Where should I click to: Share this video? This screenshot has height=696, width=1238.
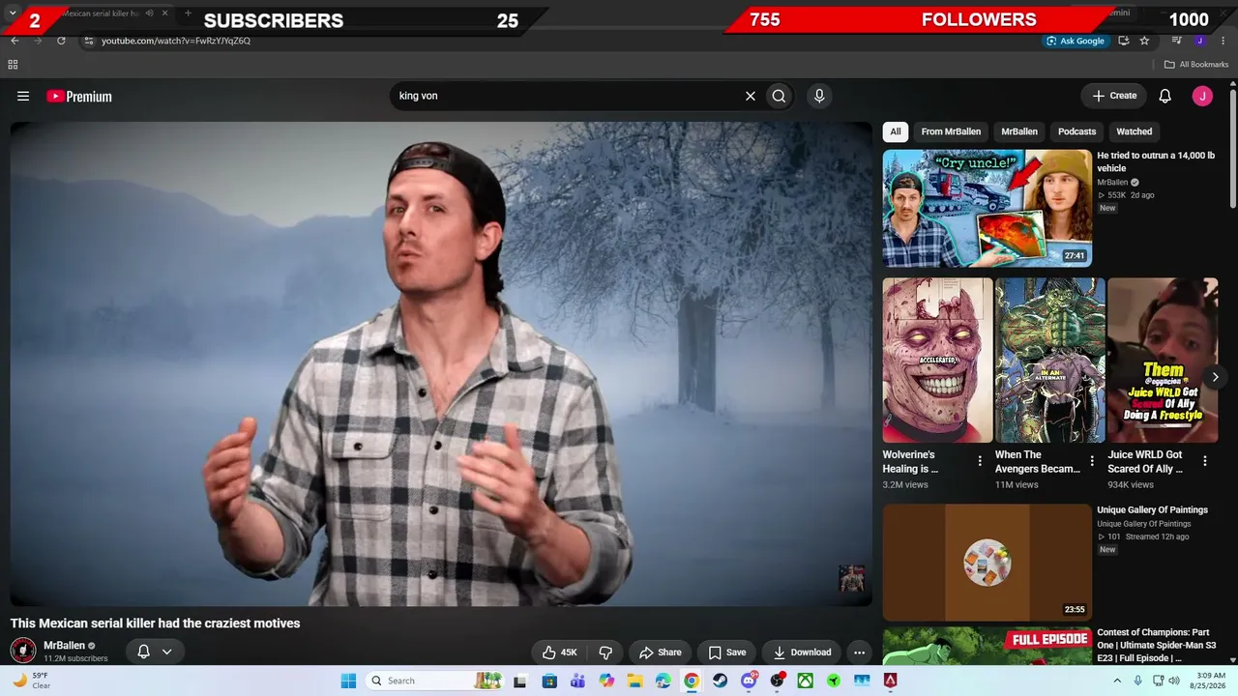[660, 652]
